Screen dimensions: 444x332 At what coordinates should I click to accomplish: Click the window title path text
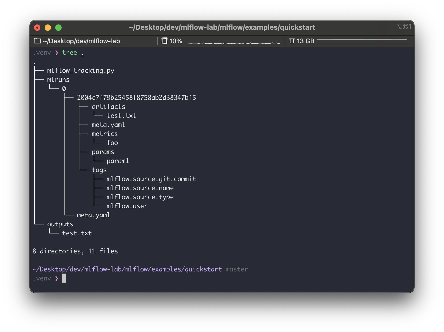click(x=222, y=27)
